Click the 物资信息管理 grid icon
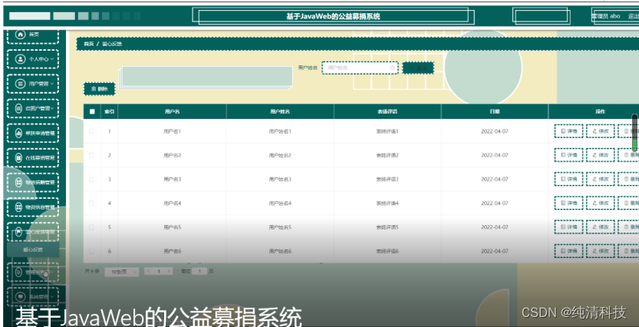The image size is (639, 327). pyautogui.click(x=18, y=207)
